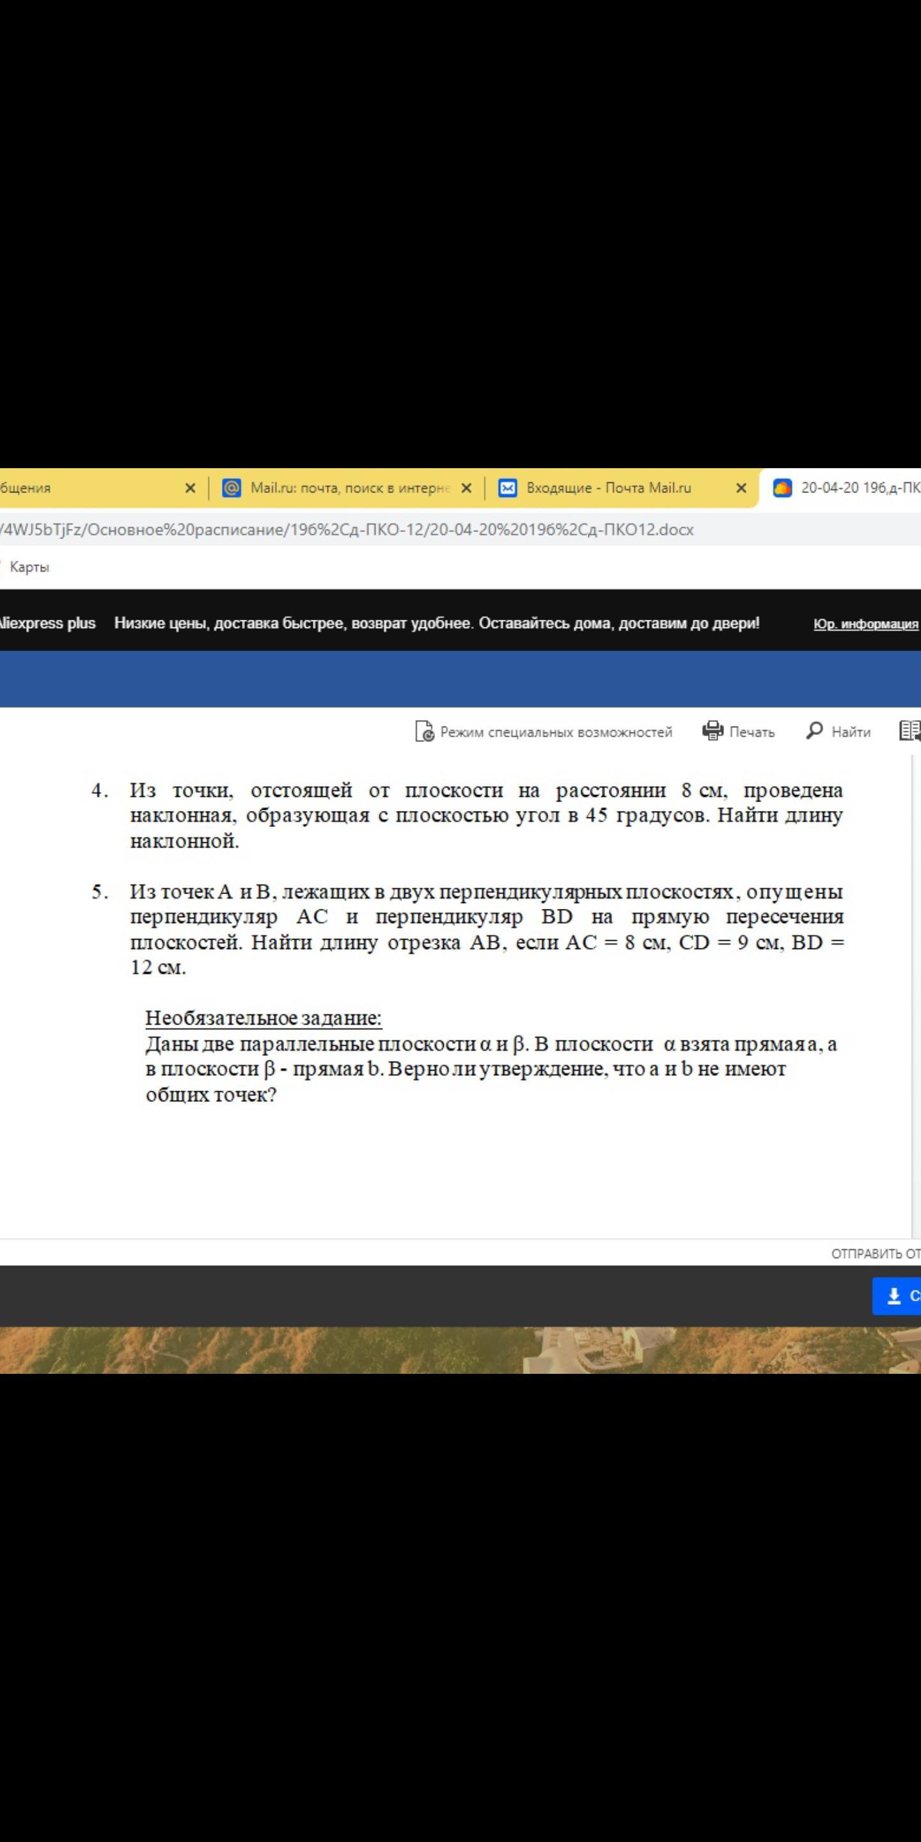Click the reading view icon at toolbar edge
921x1842 pixels.
pyautogui.click(x=909, y=731)
